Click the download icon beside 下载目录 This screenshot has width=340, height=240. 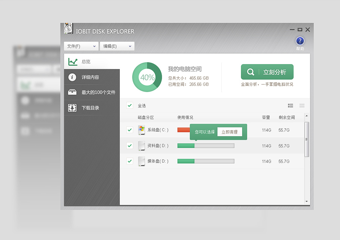72,108
